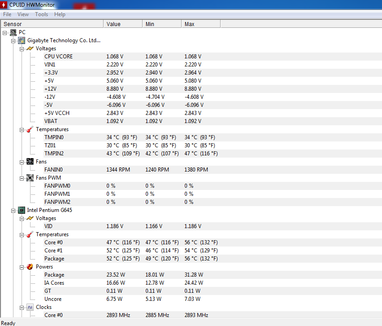Select the FANPWM2 row
The height and width of the screenshot is (326, 382).
[x=212, y=202]
